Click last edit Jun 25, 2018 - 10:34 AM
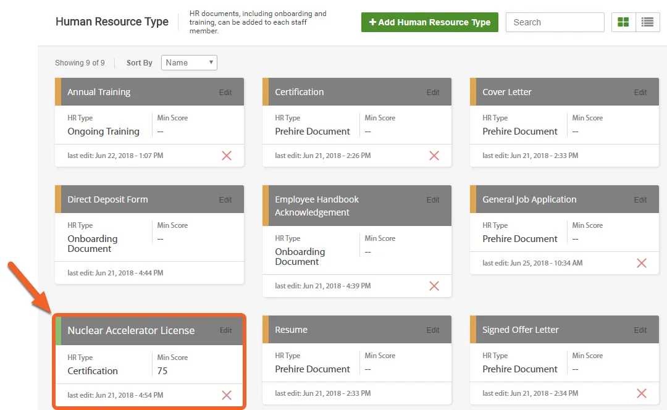The height and width of the screenshot is (410, 667). (532, 263)
